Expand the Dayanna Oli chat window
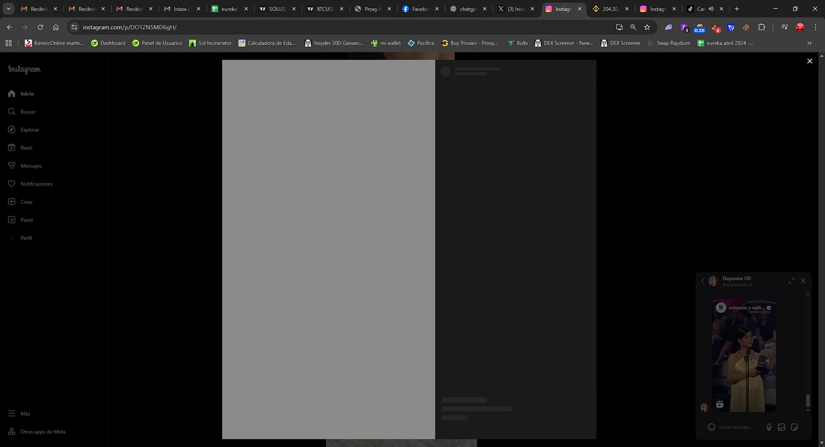 (x=791, y=281)
